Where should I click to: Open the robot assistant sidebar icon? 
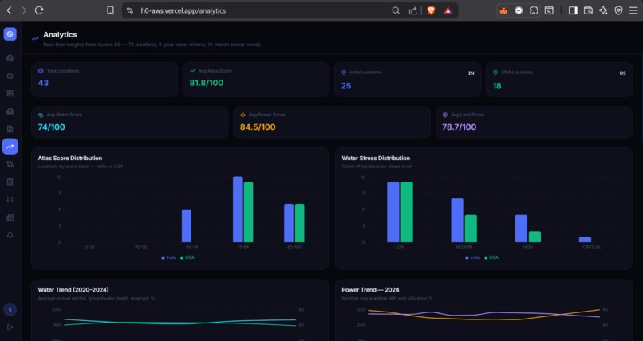[10, 76]
